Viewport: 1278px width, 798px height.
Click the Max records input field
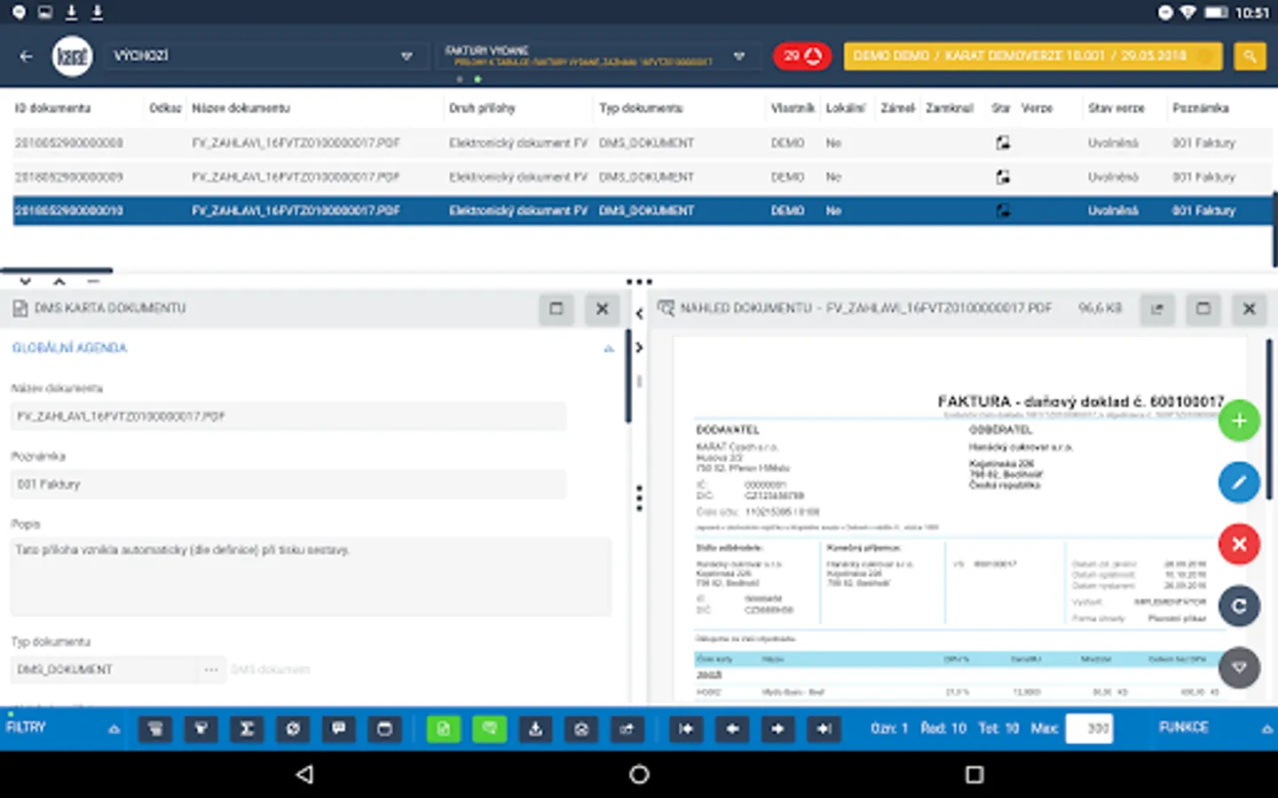tap(1089, 728)
